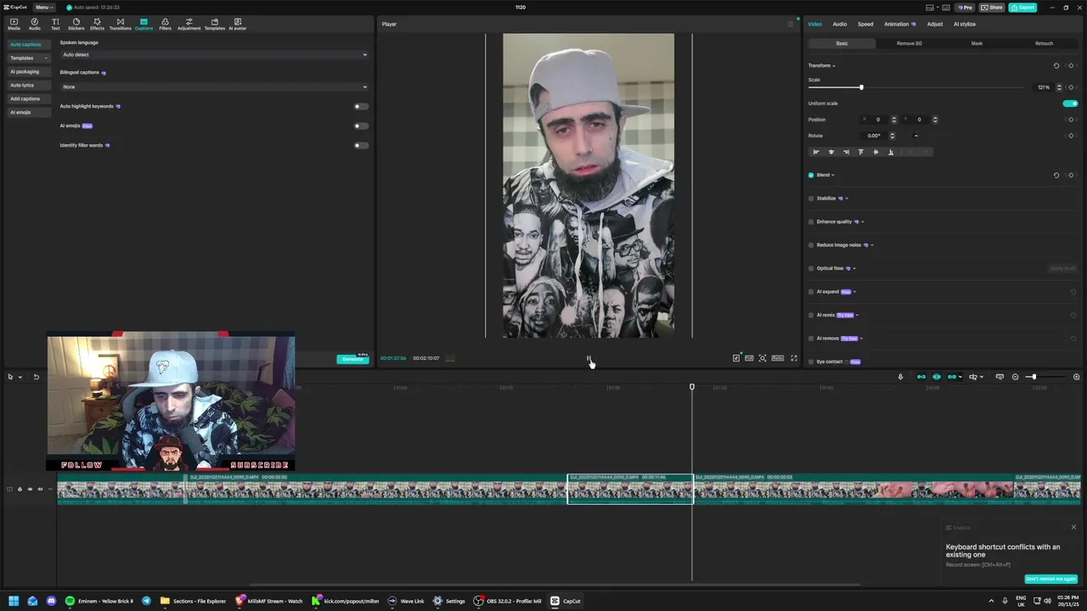Align clip to left icon
Image resolution: width=1087 pixels, height=611 pixels.
click(816, 152)
